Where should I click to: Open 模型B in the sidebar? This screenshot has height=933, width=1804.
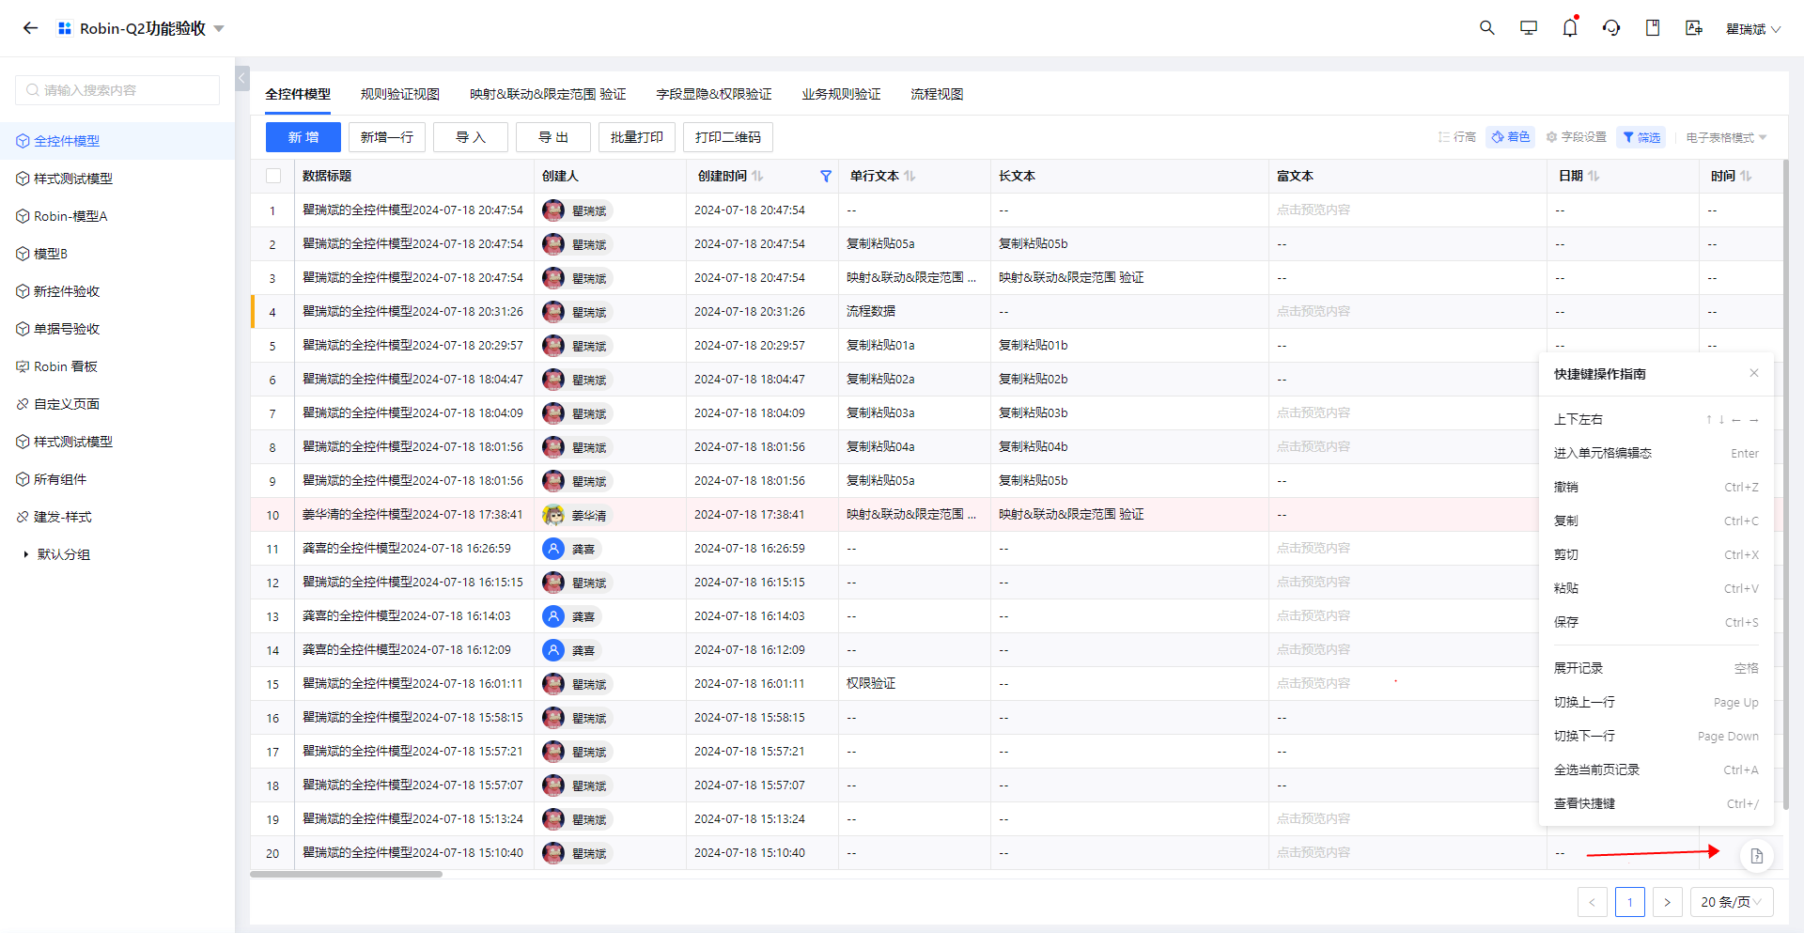tap(117, 254)
